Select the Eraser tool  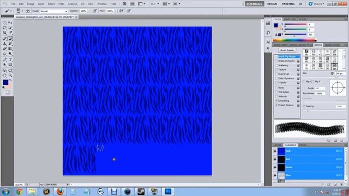coord(4,49)
